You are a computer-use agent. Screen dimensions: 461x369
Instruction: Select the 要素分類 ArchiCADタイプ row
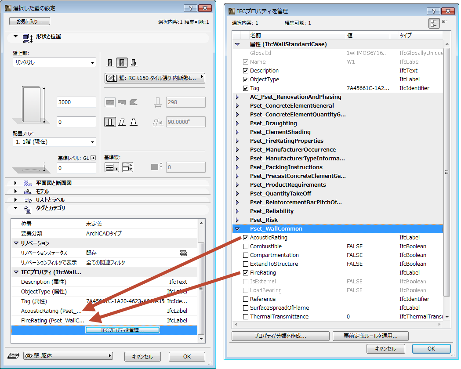(104, 234)
